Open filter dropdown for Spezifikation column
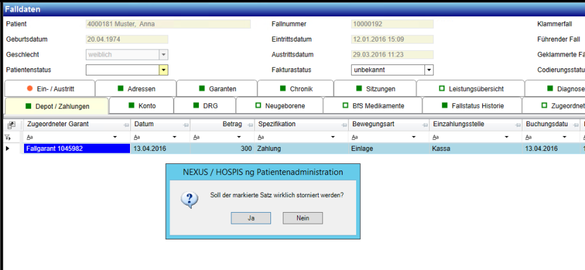585x270 pixels. tap(332, 137)
